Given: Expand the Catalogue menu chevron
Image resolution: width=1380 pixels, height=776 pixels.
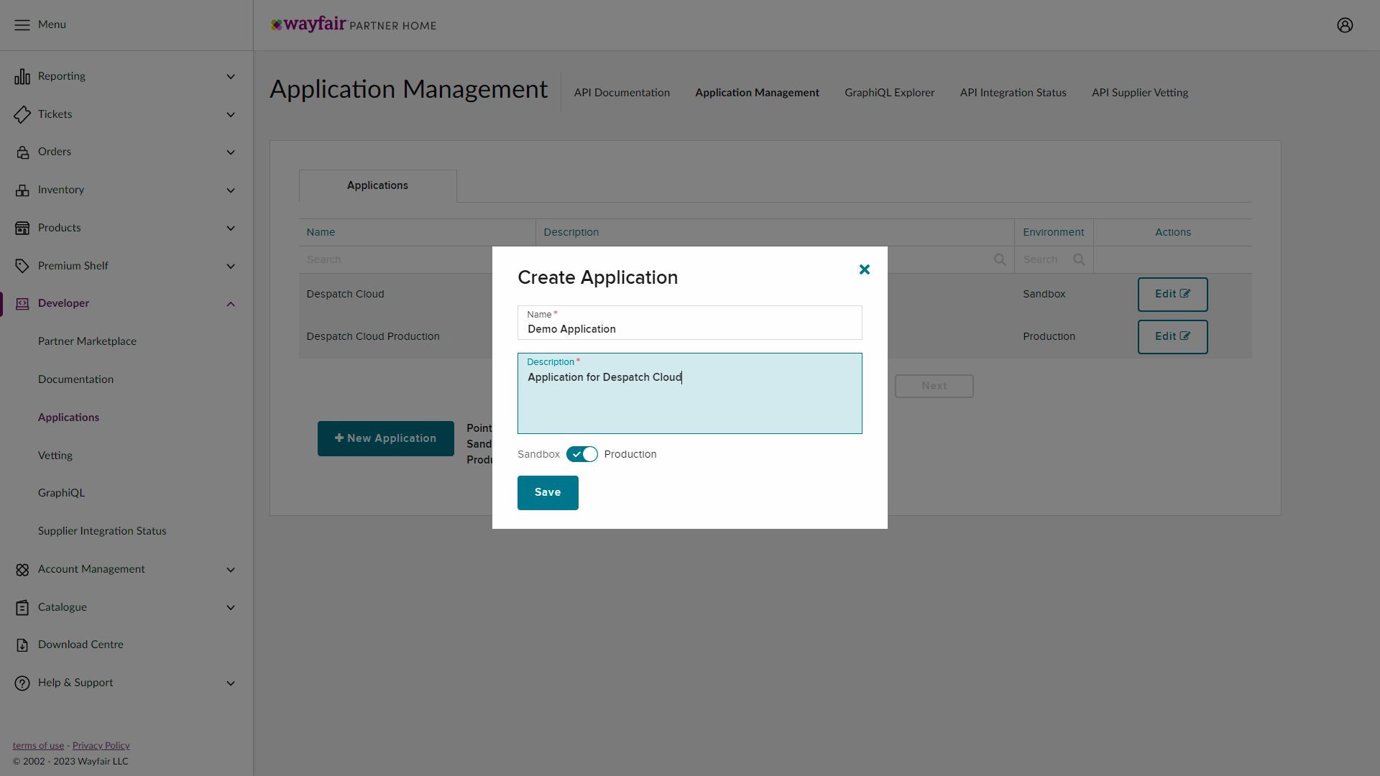Looking at the screenshot, I should [x=231, y=608].
